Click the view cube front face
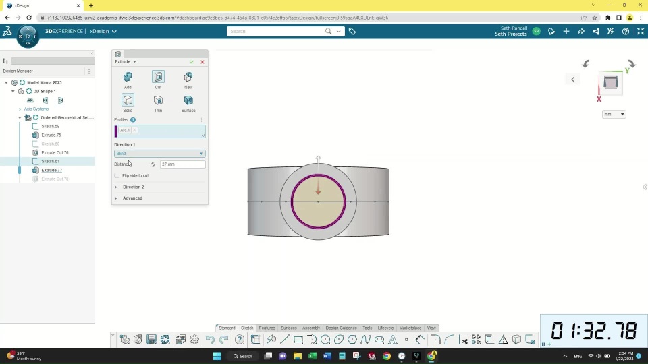The width and height of the screenshot is (648, 364). pyautogui.click(x=610, y=82)
